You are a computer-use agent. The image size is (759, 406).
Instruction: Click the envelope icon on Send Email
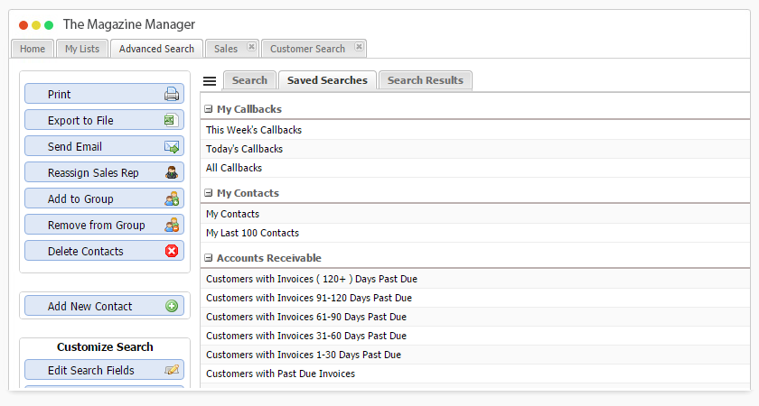click(172, 146)
